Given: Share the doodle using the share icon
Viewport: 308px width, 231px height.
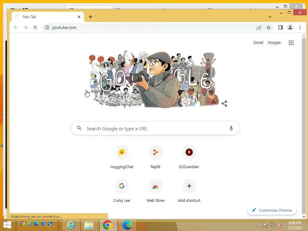Looking at the screenshot, I should (224, 104).
